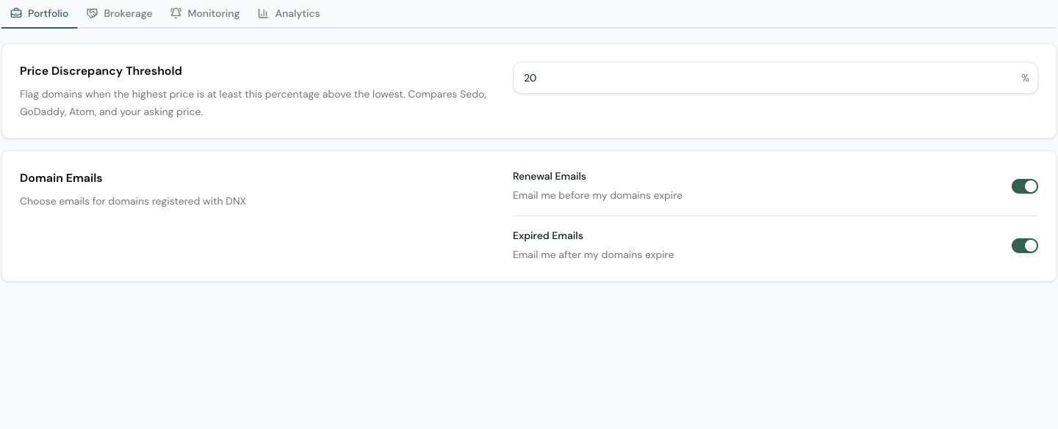Click the Brokerage handshake icon
This screenshot has width=1058, height=429.
coord(92,13)
